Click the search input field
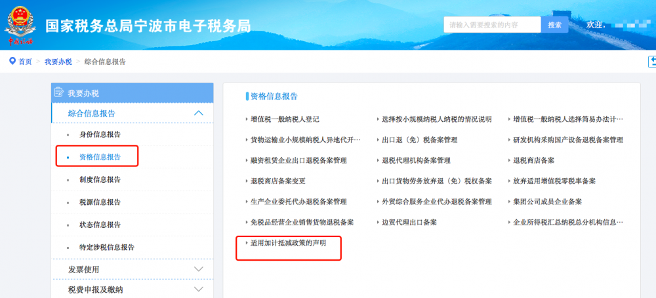 tap(492, 25)
